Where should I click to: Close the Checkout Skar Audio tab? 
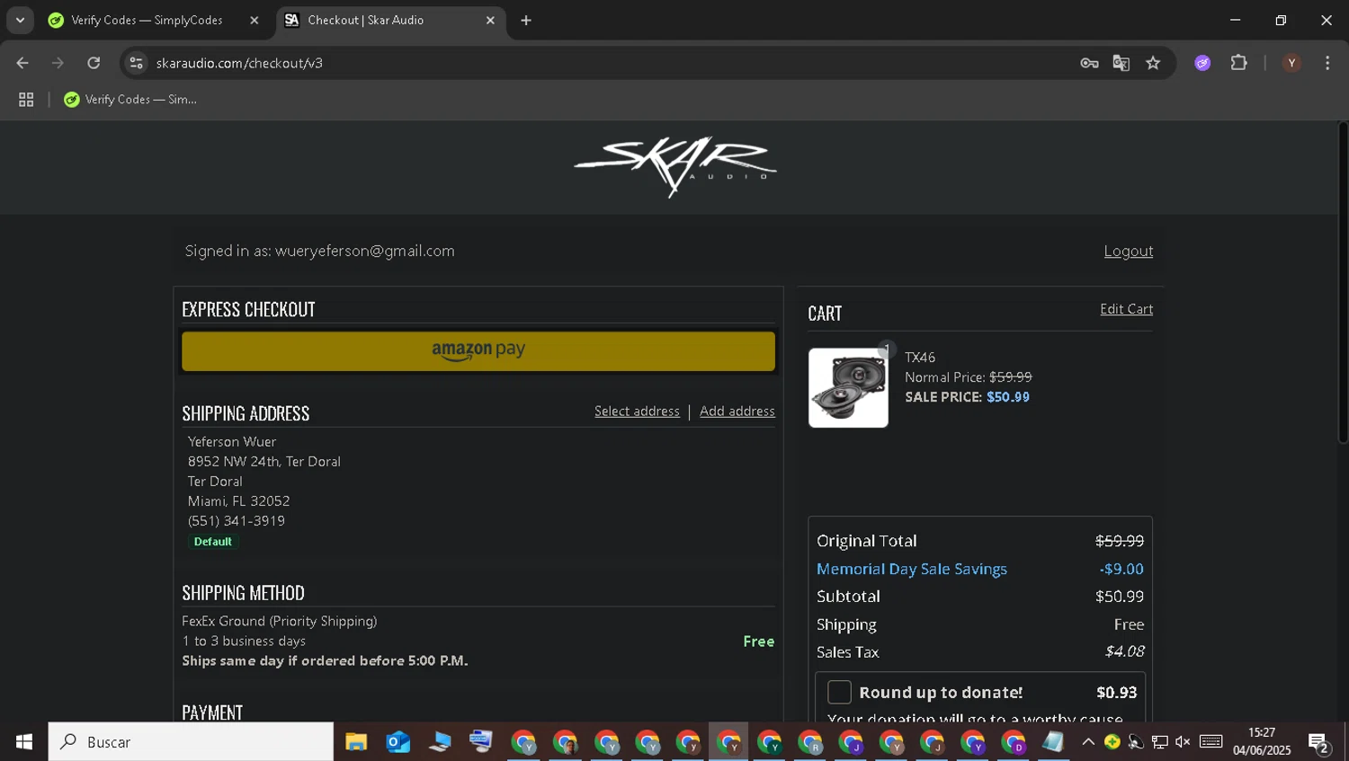(490, 20)
